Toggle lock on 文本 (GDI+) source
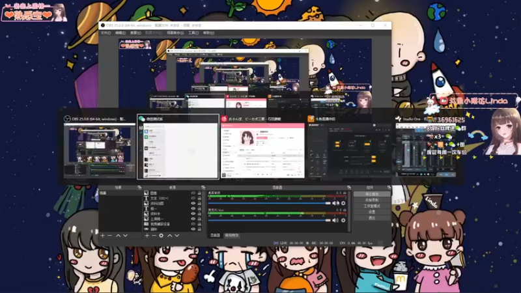521x293 pixels. [x=199, y=199]
